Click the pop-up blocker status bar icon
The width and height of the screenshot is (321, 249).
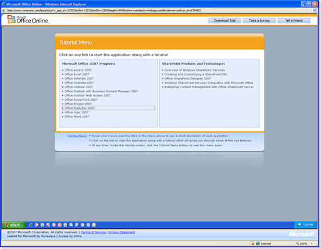click(252, 243)
